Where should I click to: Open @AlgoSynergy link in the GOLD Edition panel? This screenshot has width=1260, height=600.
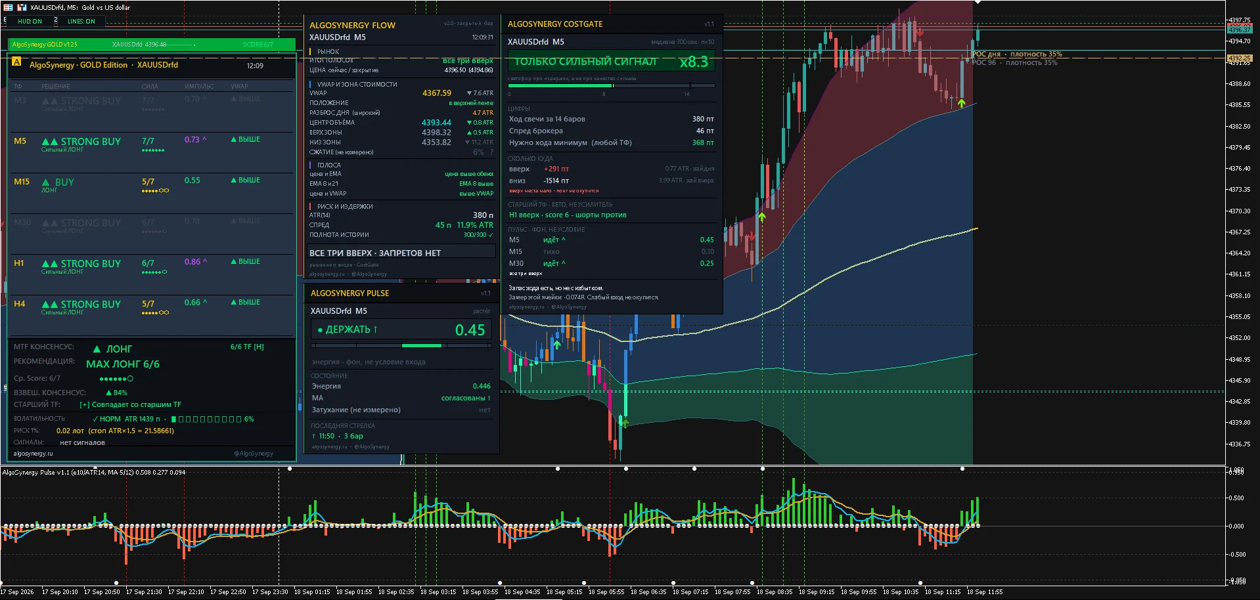254,454
